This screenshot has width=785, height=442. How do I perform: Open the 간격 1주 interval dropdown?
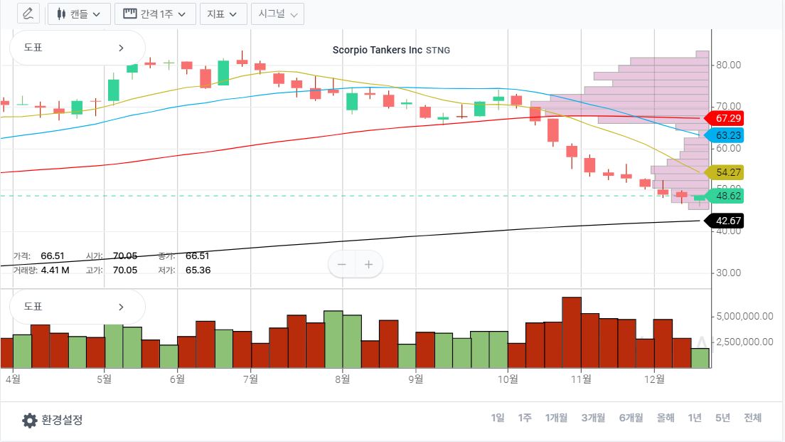pos(154,14)
